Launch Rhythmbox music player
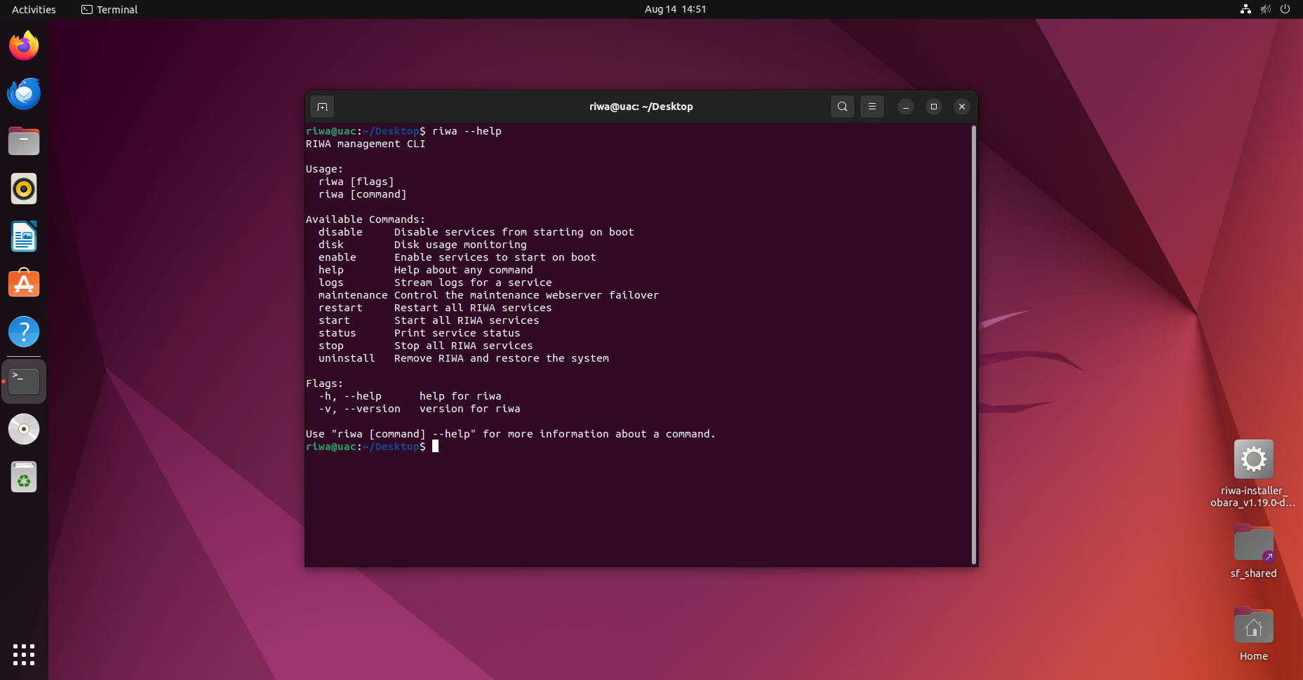The image size is (1303, 680). [24, 189]
